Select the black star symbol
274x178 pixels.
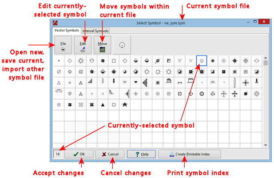click(x=125, y=105)
